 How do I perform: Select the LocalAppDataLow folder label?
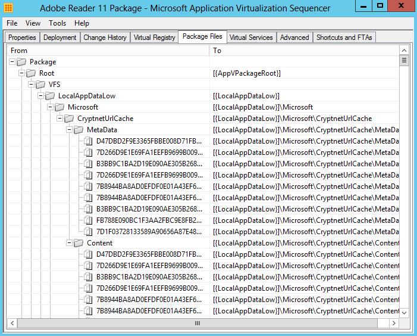[87, 96]
